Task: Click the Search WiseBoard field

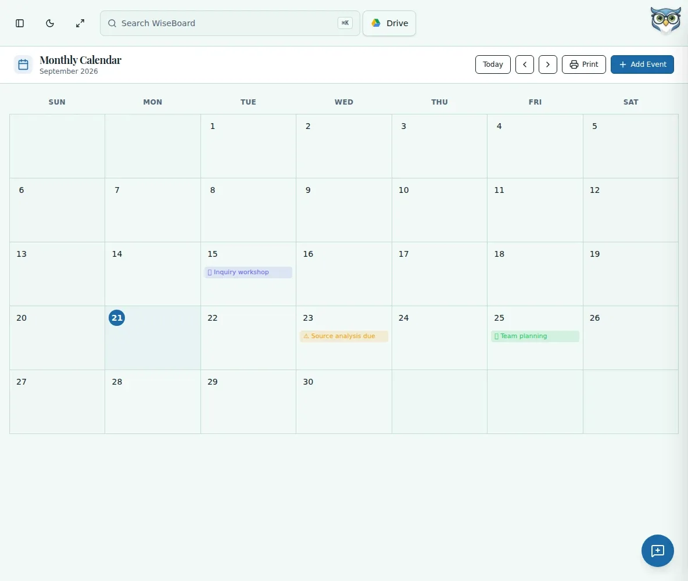Action: [x=230, y=23]
